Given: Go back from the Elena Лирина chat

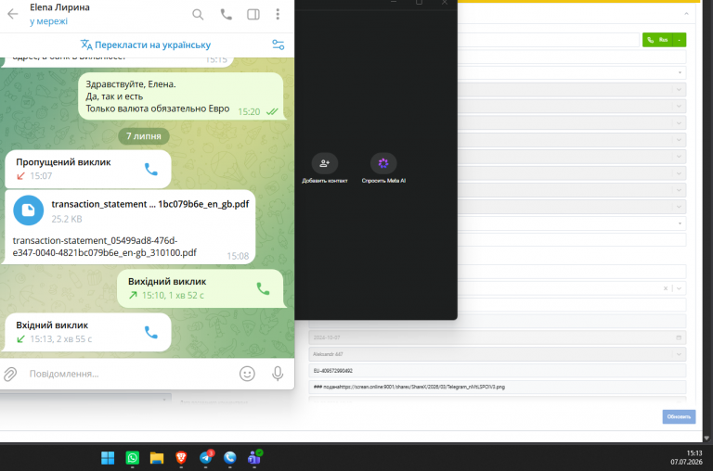Looking at the screenshot, I should [x=13, y=14].
